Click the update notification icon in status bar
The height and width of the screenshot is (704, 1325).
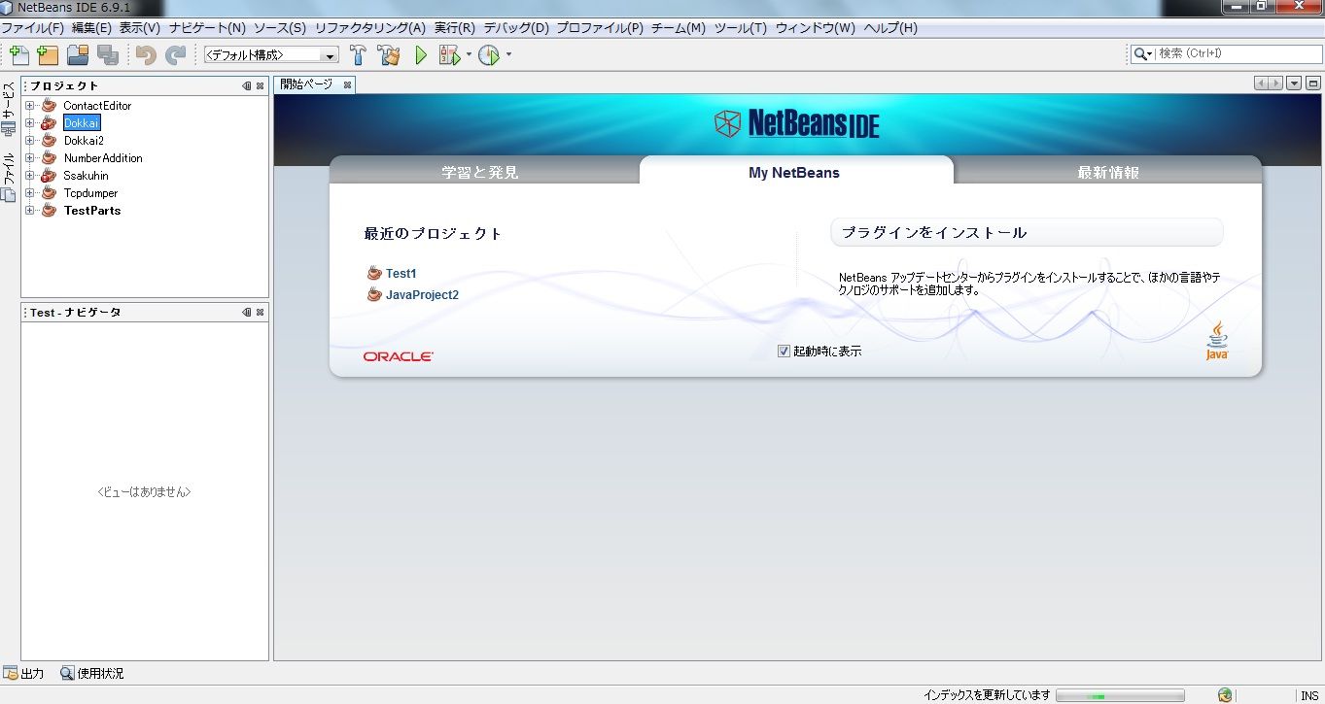pyautogui.click(x=1225, y=695)
